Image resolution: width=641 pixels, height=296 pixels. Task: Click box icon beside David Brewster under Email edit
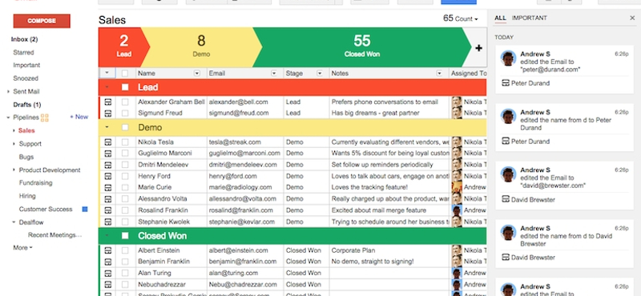click(x=506, y=200)
